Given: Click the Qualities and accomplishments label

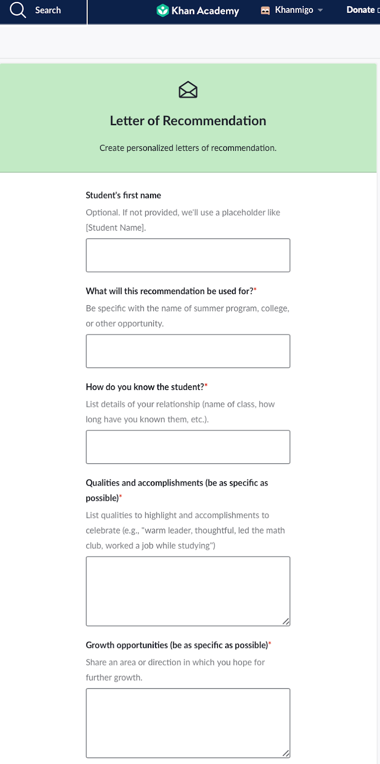Looking at the screenshot, I should pos(176,483).
